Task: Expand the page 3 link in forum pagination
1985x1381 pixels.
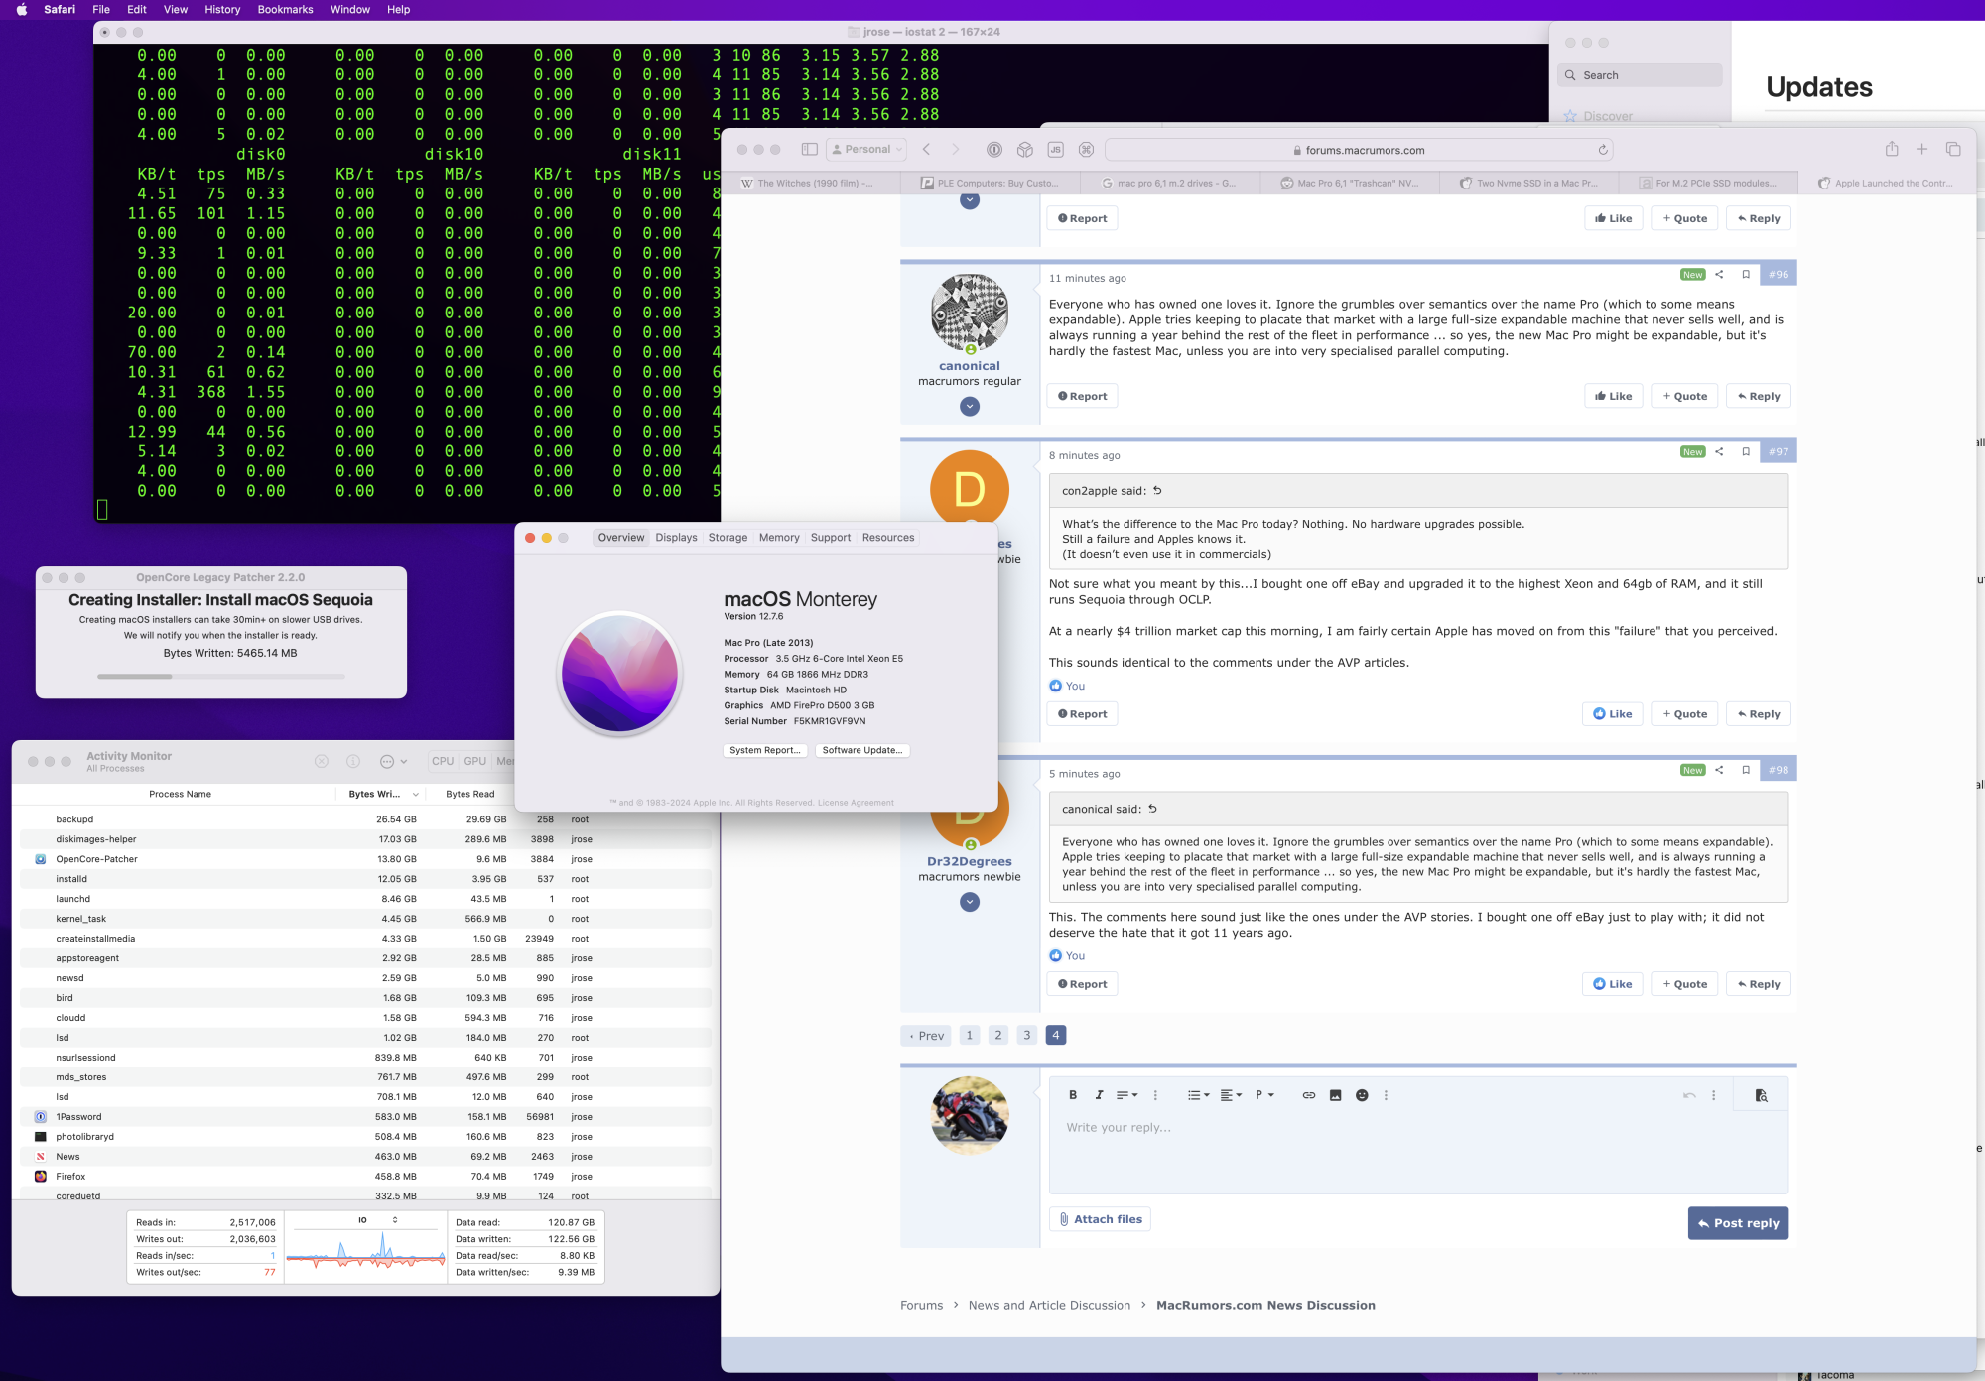Action: tap(1025, 1036)
